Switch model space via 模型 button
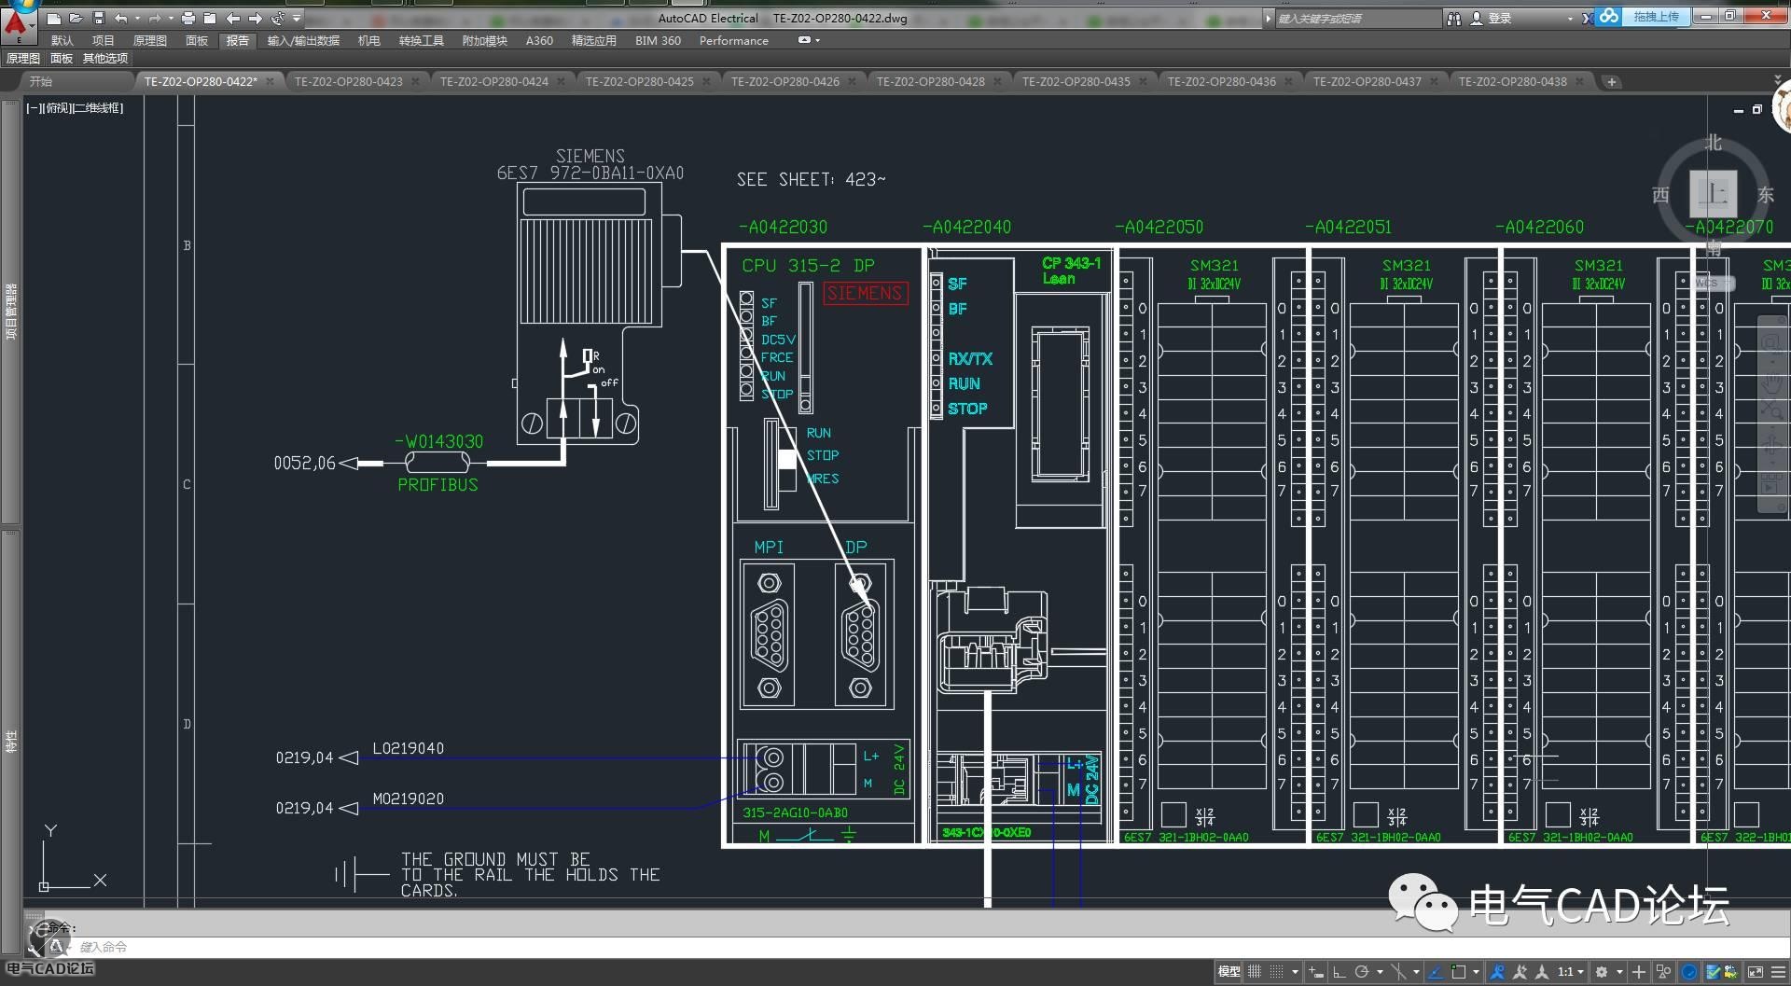 [1229, 972]
